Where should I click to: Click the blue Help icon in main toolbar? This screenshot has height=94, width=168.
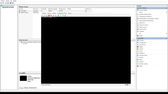pyautogui.click(x=10, y=3)
